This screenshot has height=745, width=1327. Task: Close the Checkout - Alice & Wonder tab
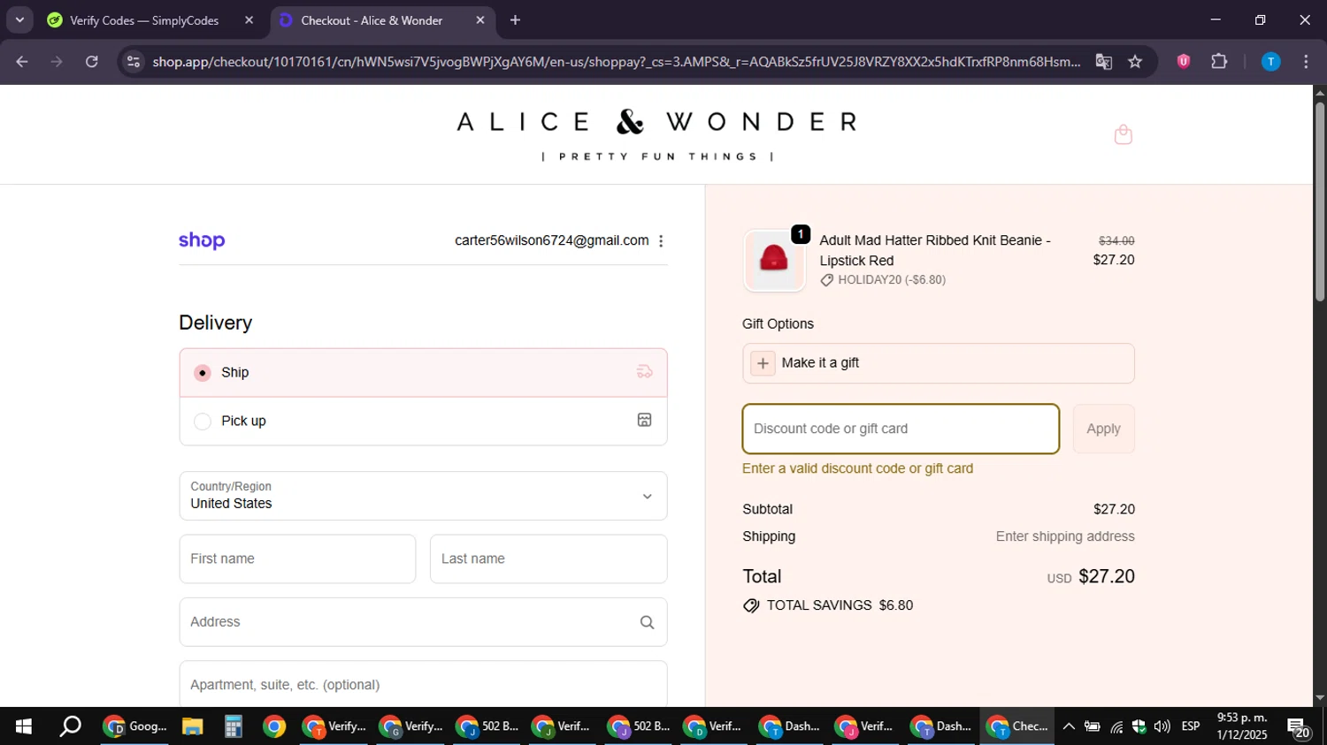(480, 20)
